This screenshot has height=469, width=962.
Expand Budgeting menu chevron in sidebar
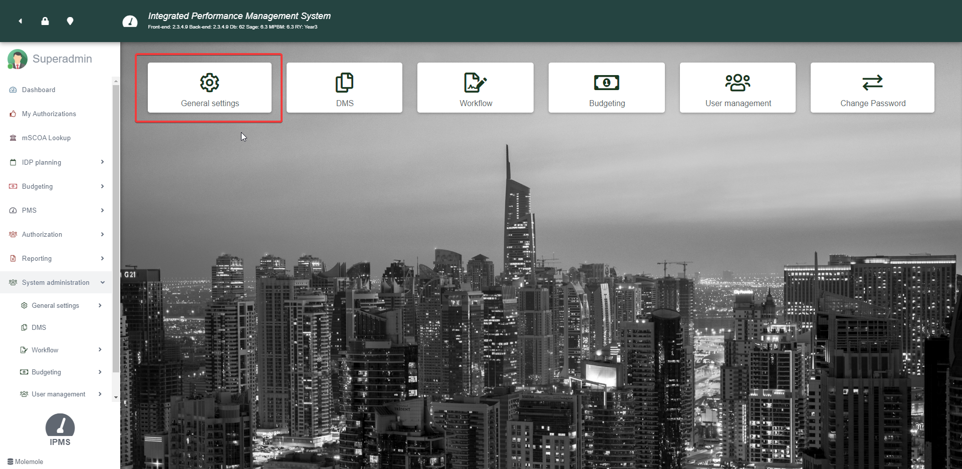point(102,186)
